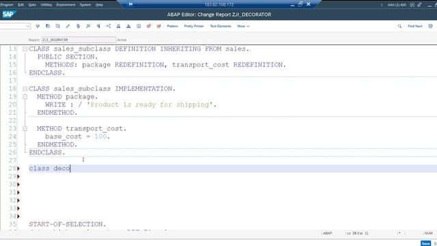Image resolution: width=437 pixels, height=246 pixels.
Task: Open the Program menu
Action: 7,5
